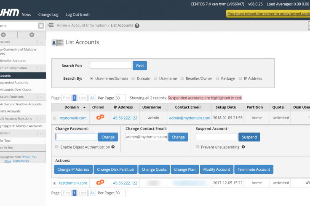
Task: Show help for Enable Digest Authentication
Action: pos(113,147)
